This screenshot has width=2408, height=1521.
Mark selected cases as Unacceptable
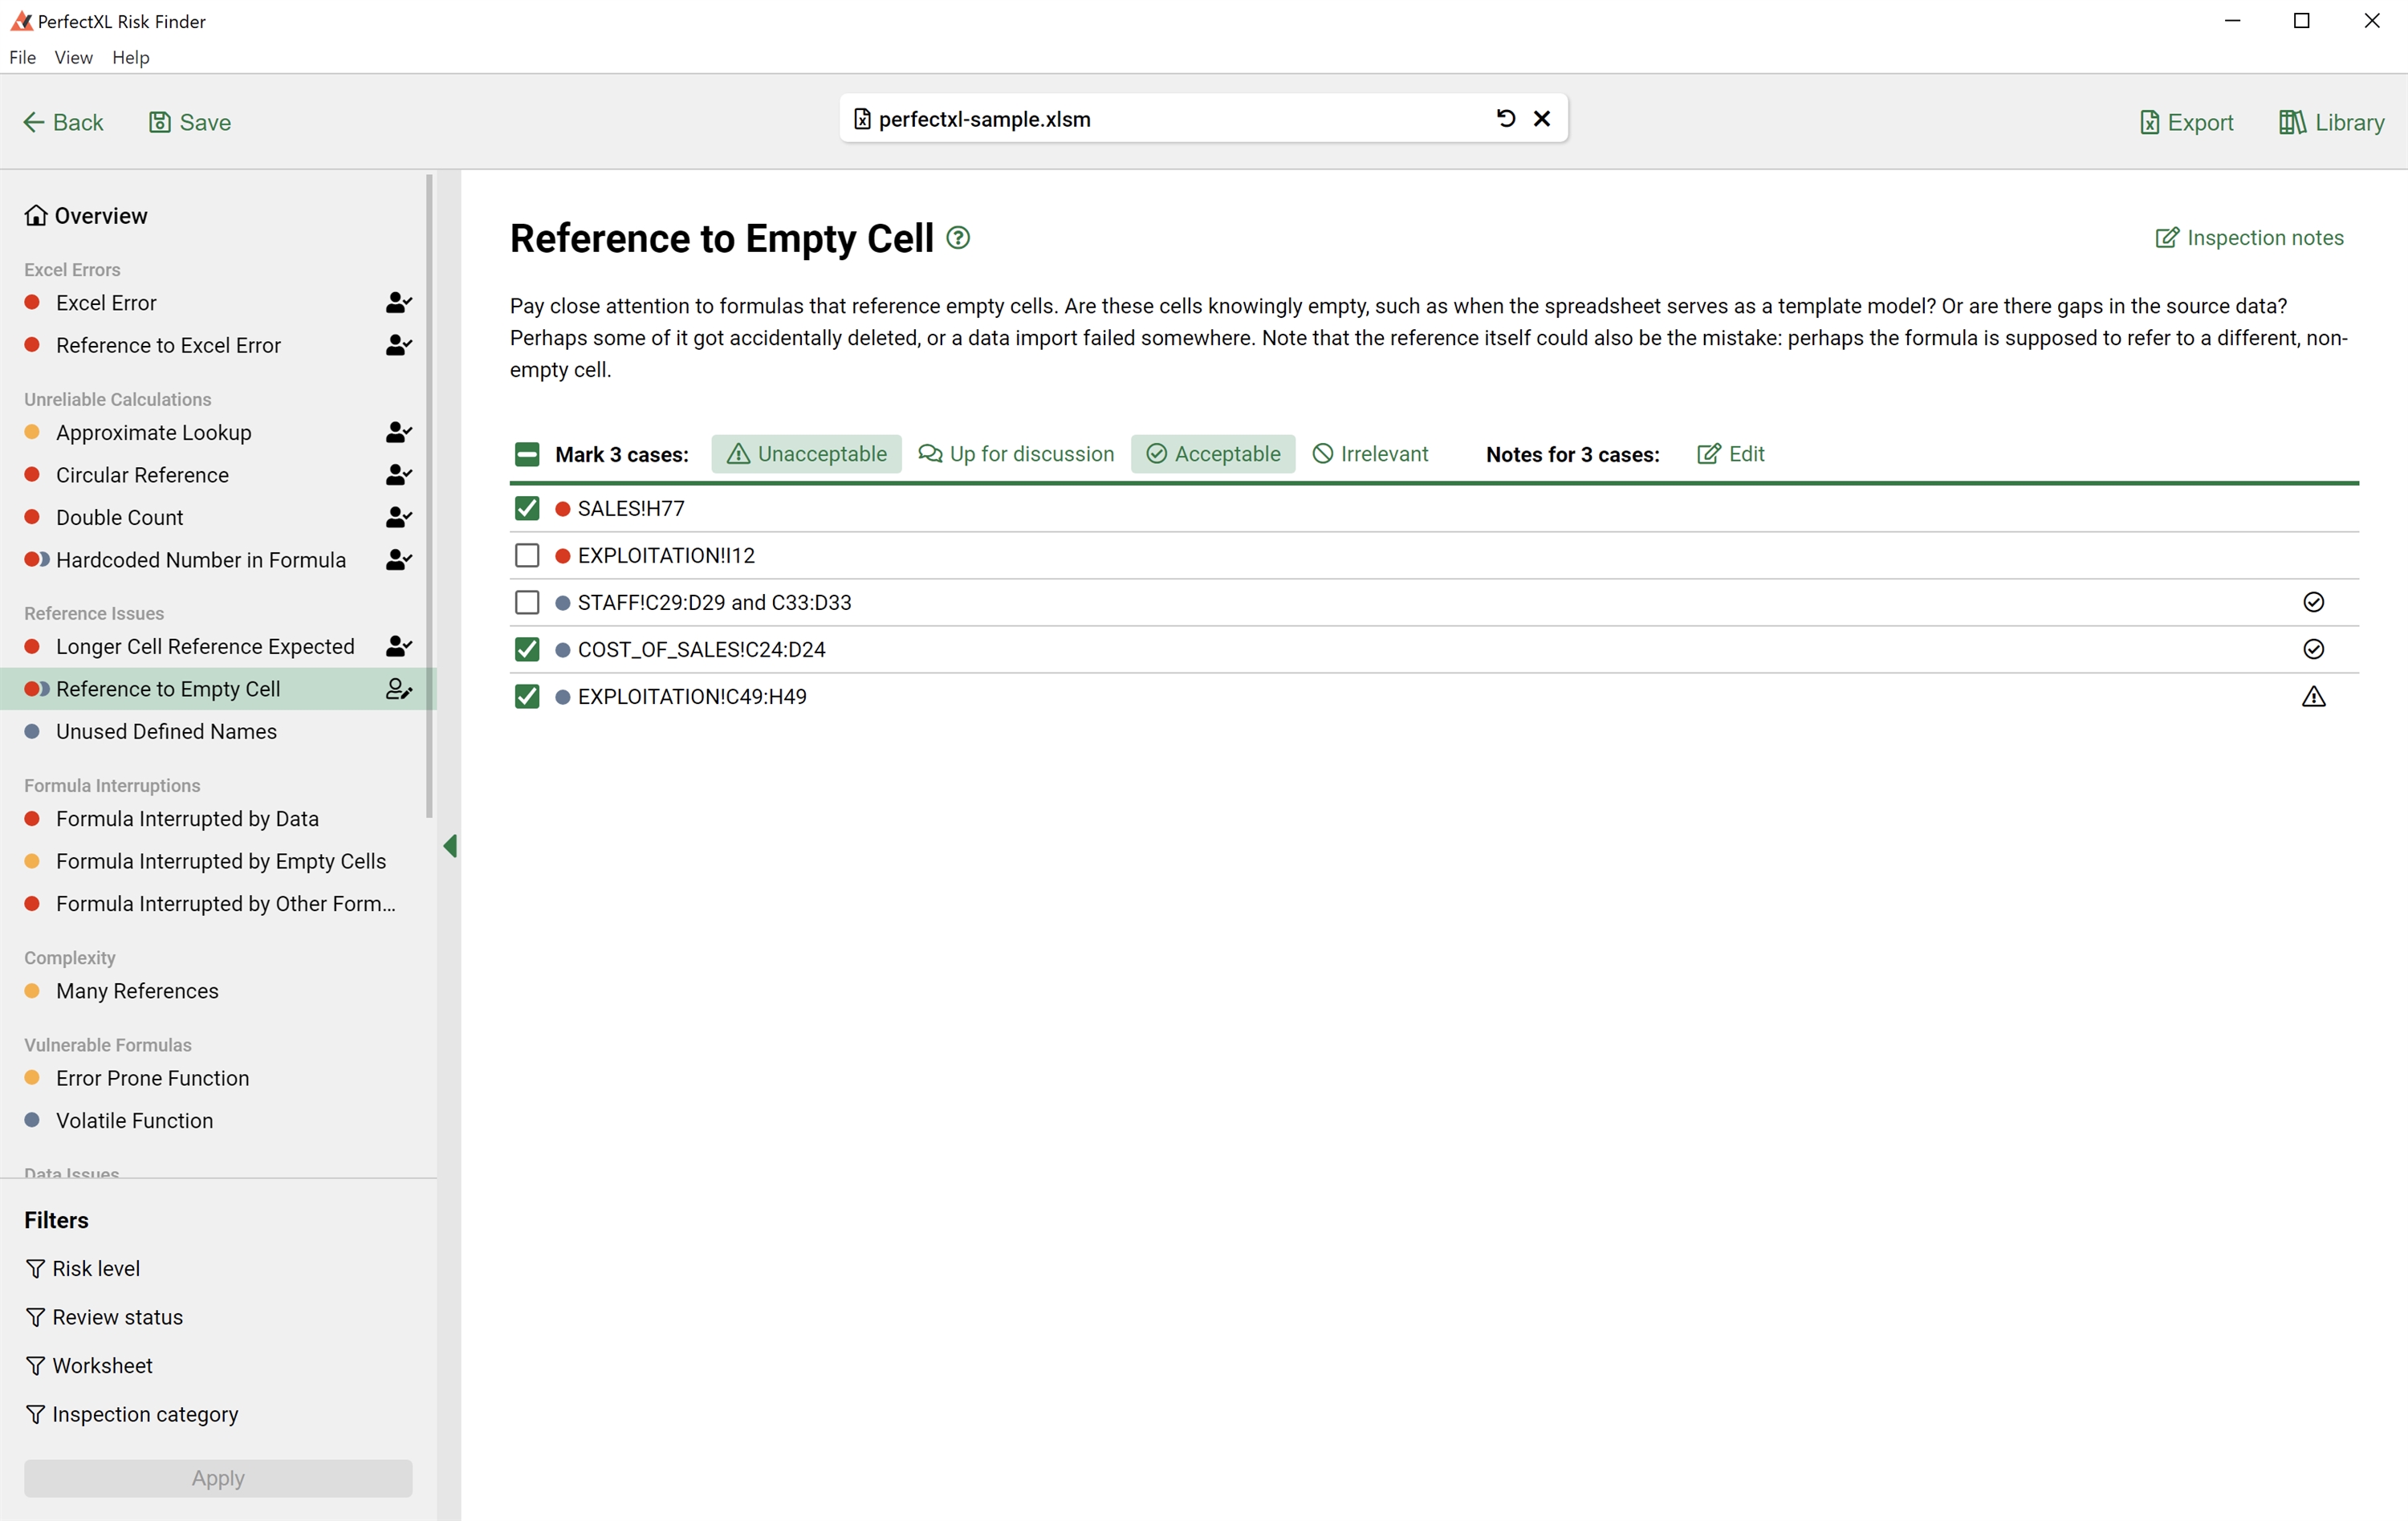coord(806,454)
